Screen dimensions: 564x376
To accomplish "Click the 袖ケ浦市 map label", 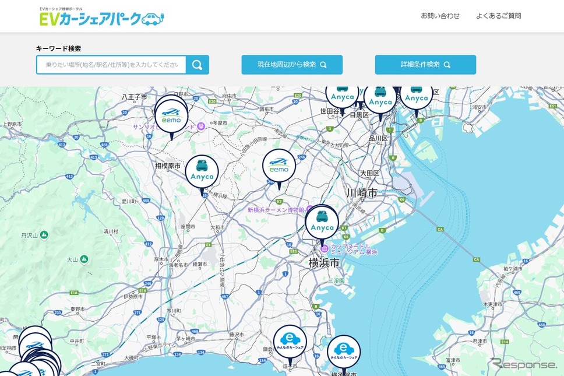I will 513,269.
